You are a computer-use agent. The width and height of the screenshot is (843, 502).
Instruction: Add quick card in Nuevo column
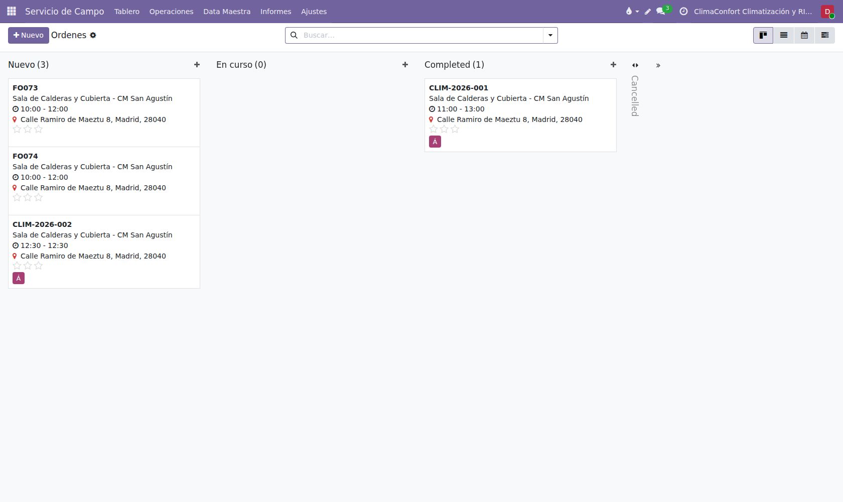pyautogui.click(x=197, y=65)
